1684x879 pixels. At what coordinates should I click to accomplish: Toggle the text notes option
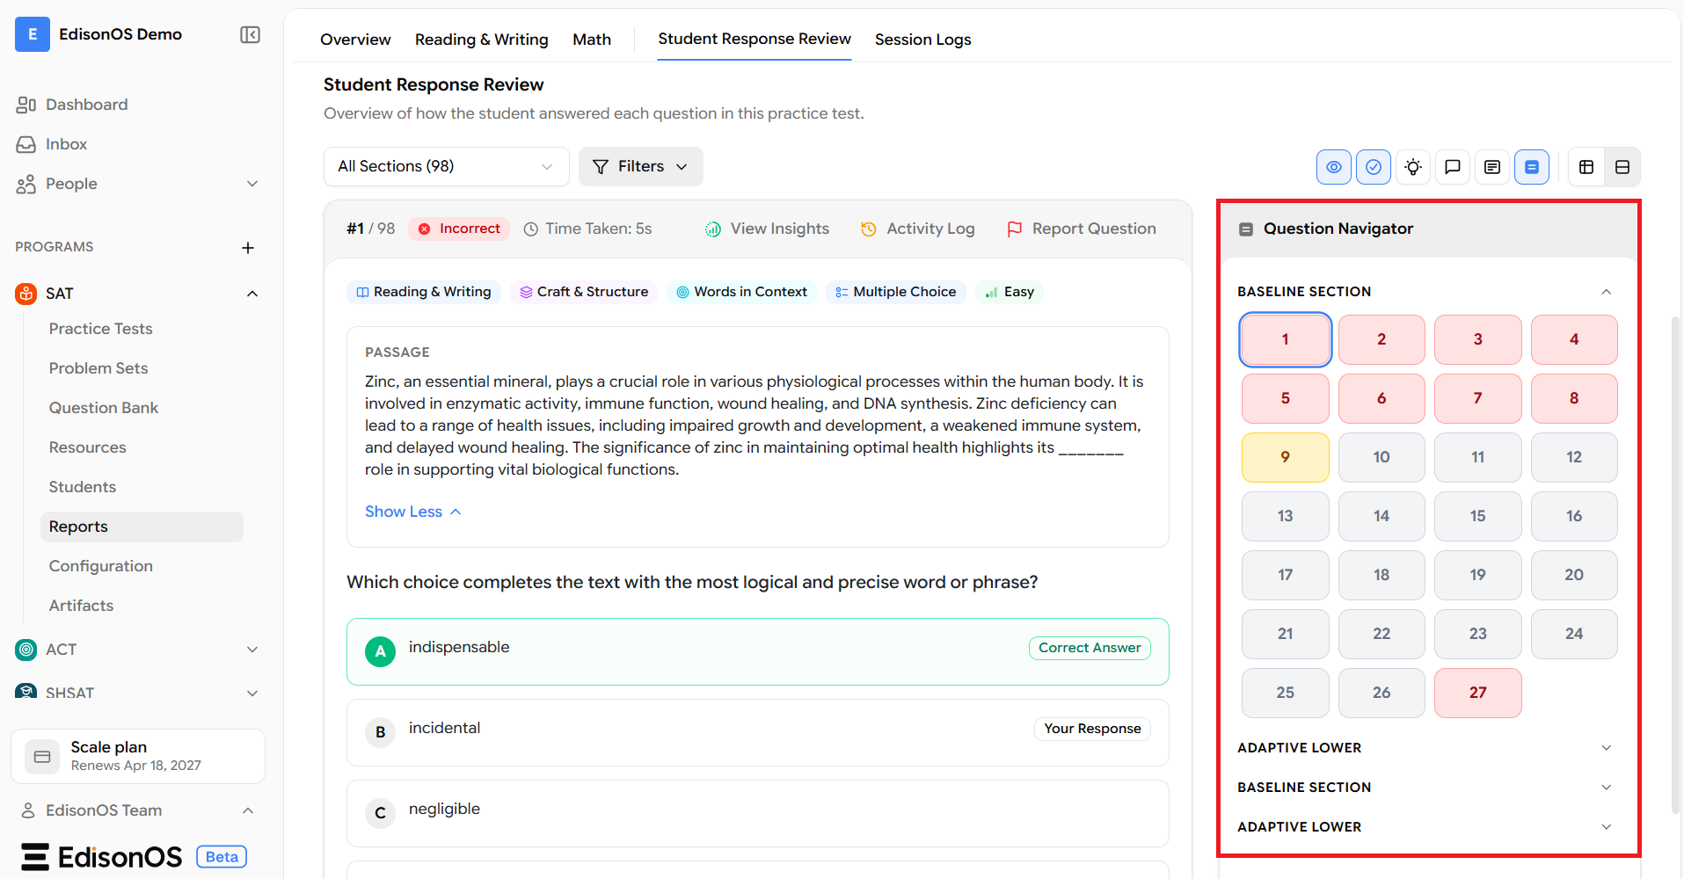1492,167
